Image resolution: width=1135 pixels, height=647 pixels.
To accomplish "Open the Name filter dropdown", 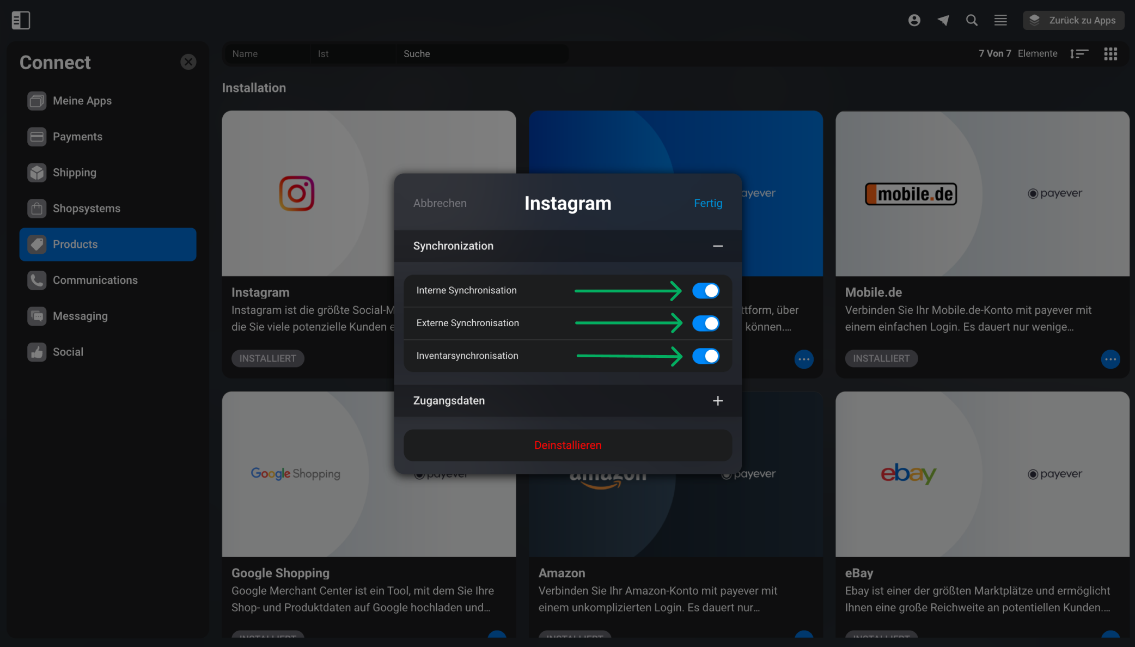I will (x=267, y=54).
